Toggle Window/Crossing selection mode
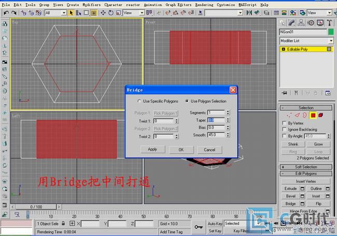337x236 pixels. coord(94,13)
